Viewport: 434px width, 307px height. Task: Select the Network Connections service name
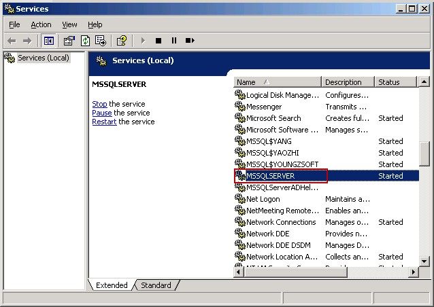click(x=281, y=222)
